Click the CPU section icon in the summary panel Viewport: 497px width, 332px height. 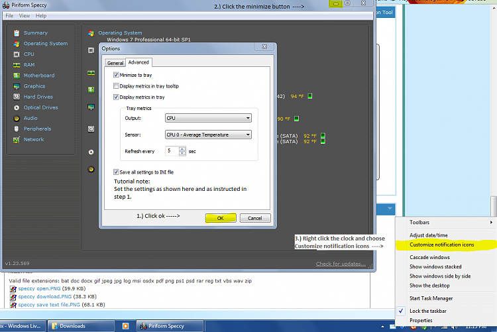[91, 50]
